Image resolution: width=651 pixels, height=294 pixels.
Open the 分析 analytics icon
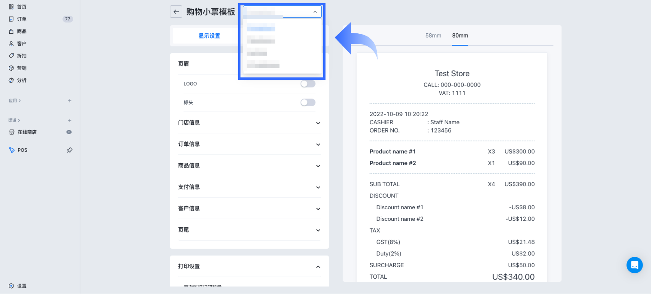[x=11, y=80]
